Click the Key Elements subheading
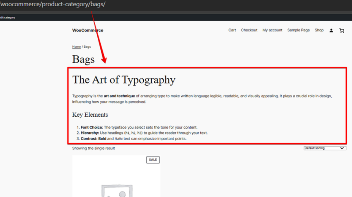 [90, 115]
